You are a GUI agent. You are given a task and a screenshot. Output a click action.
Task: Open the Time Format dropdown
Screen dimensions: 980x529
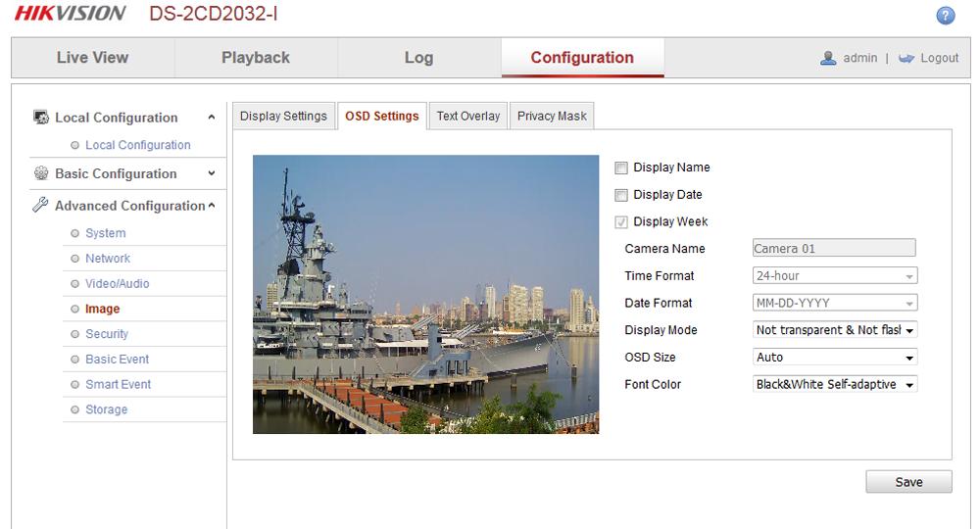[x=835, y=275]
